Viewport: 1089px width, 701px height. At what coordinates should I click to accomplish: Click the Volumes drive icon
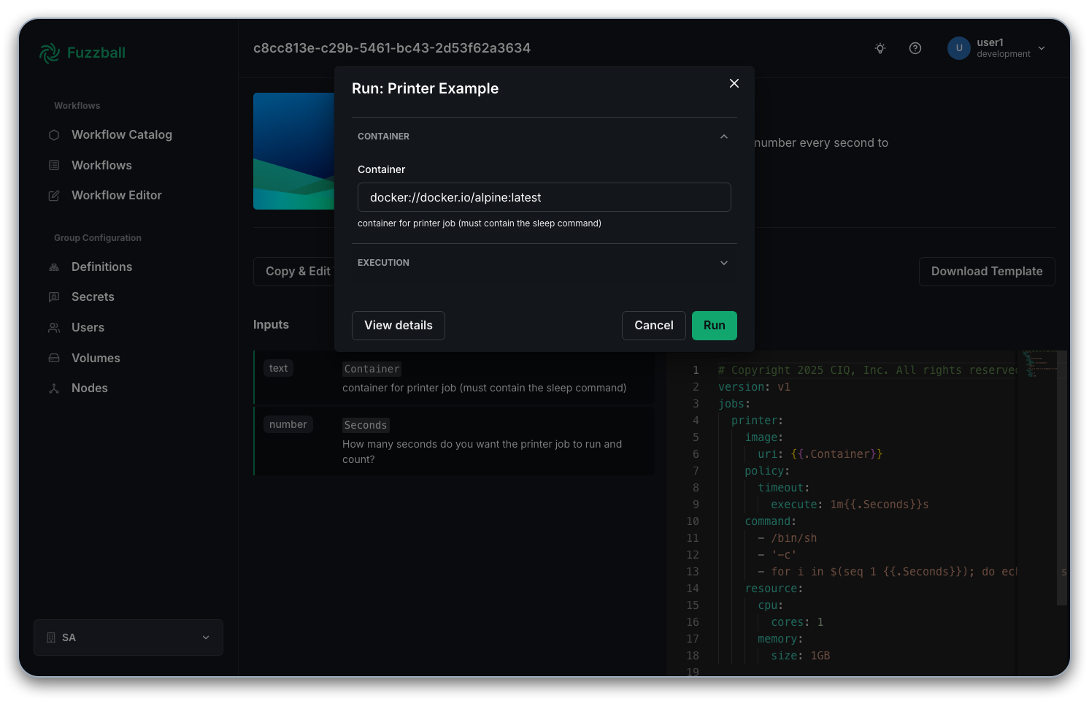54,359
